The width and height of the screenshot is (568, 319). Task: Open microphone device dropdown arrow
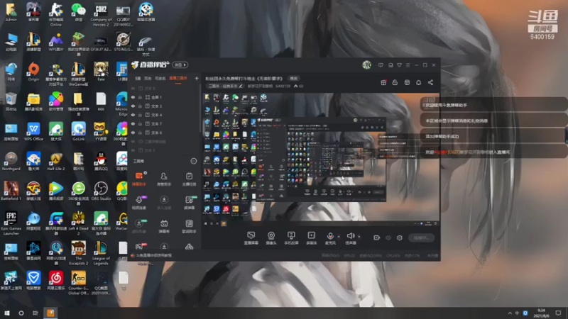pos(339,237)
